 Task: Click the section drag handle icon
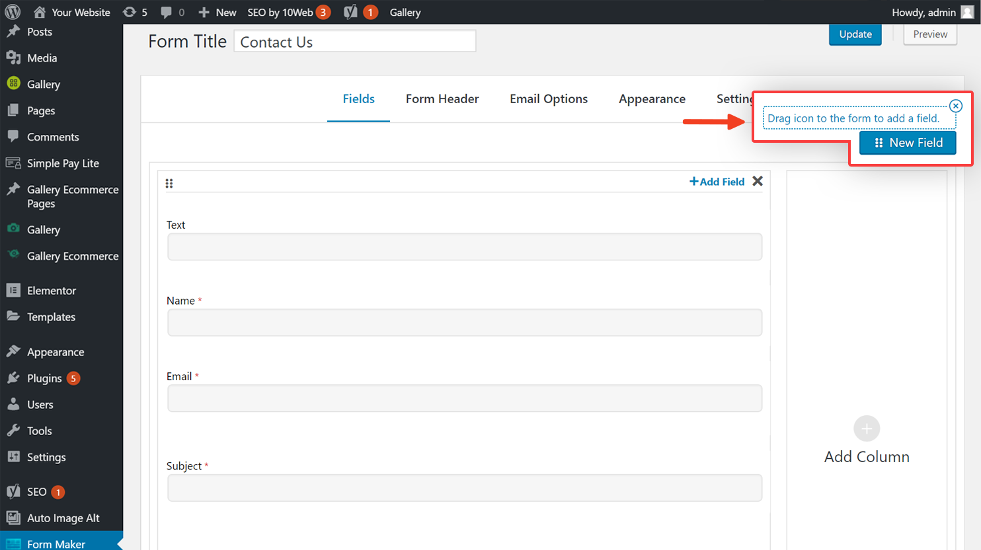click(169, 183)
